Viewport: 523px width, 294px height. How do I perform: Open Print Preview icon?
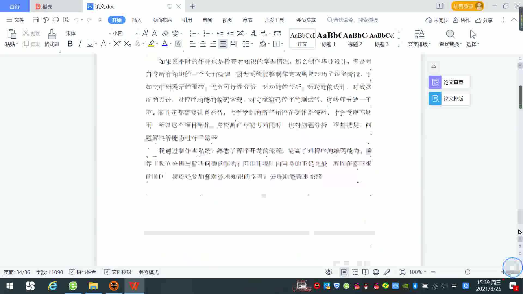[66, 20]
